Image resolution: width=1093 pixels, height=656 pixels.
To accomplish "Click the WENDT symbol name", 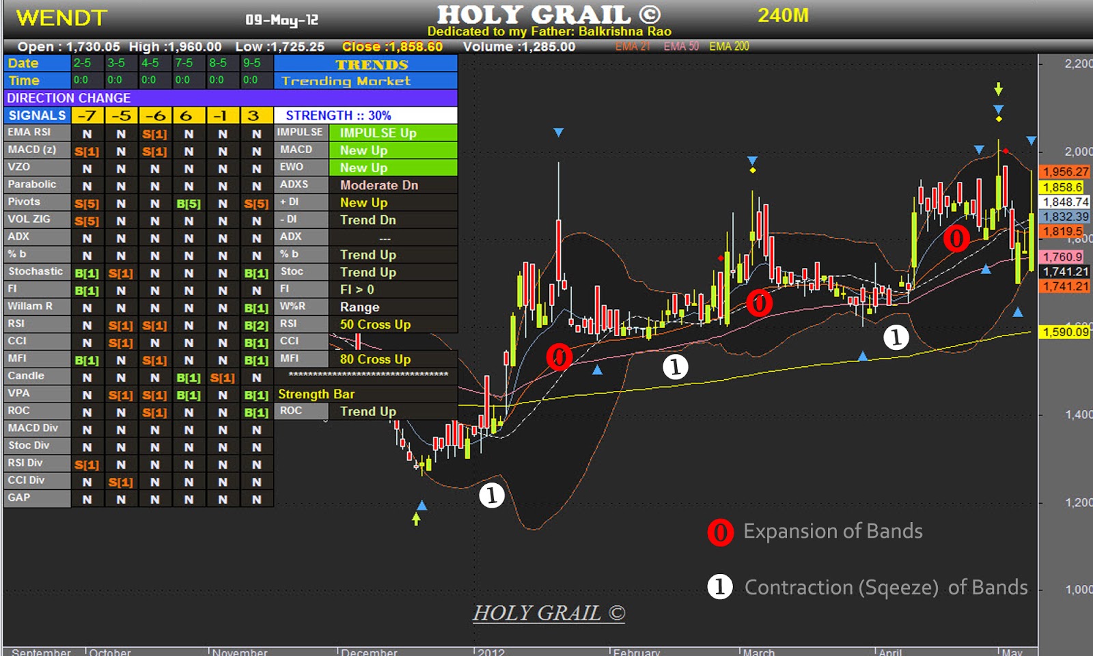I will 61,18.
